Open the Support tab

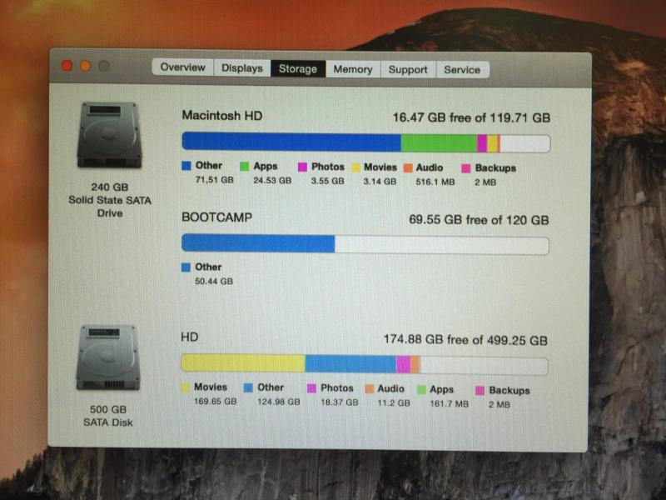tap(408, 70)
